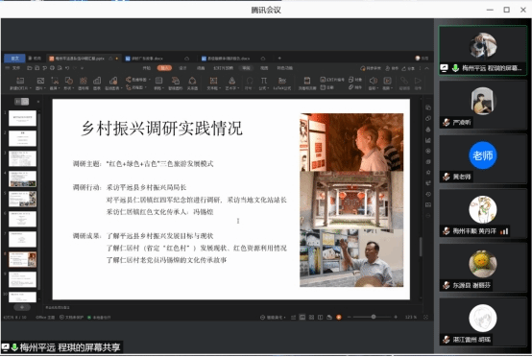
Task: Open the 动画 (Animation) ribbon tab
Action: point(201,68)
